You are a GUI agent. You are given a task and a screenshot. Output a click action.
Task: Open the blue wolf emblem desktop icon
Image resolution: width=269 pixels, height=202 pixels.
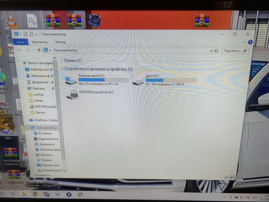tap(95, 20)
